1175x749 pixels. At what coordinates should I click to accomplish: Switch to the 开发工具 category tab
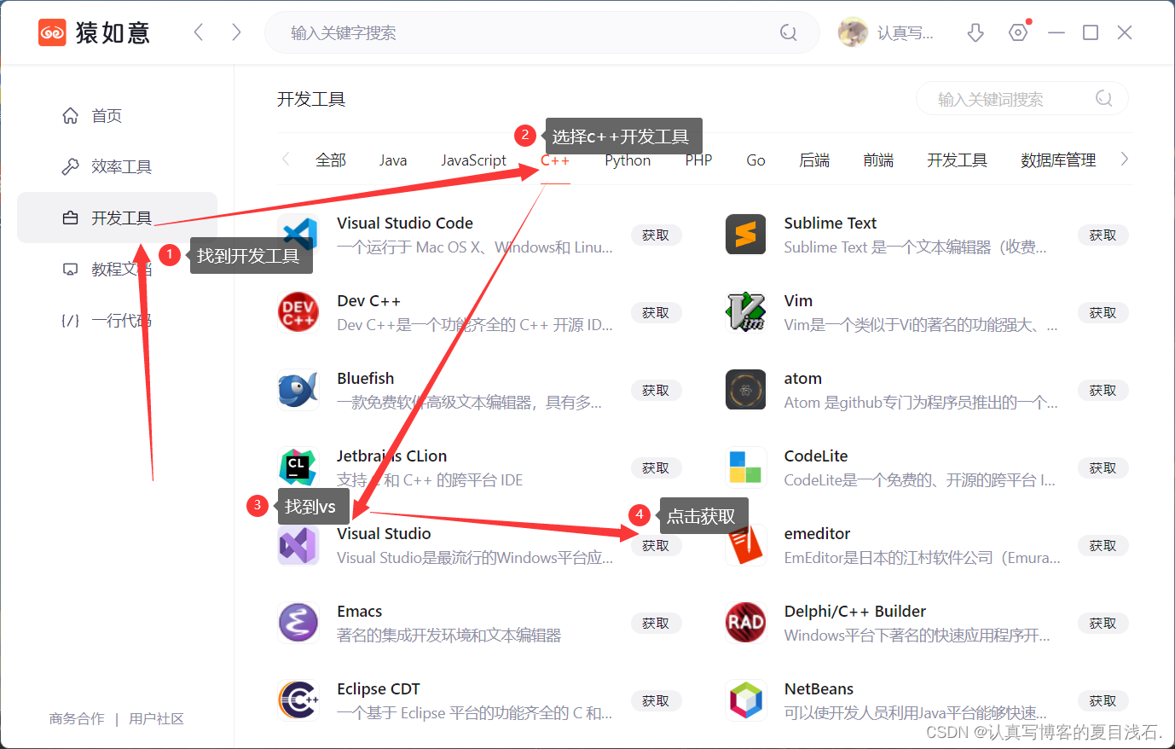[x=957, y=160]
